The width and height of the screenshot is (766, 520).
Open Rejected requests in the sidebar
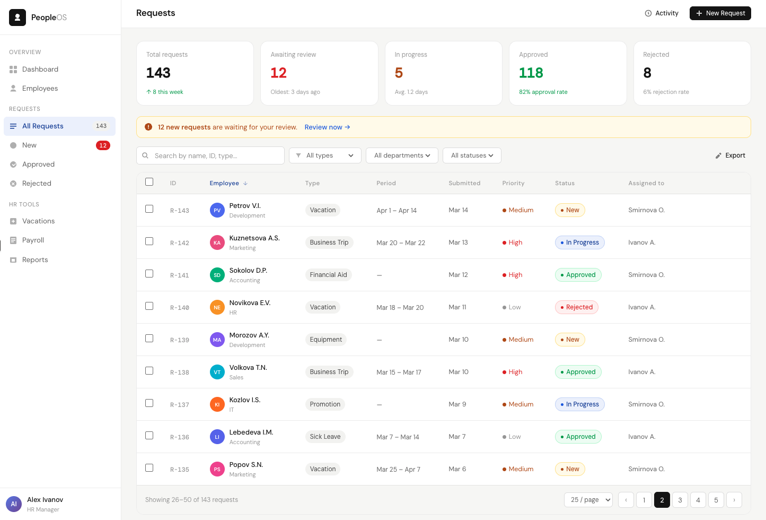(60, 184)
